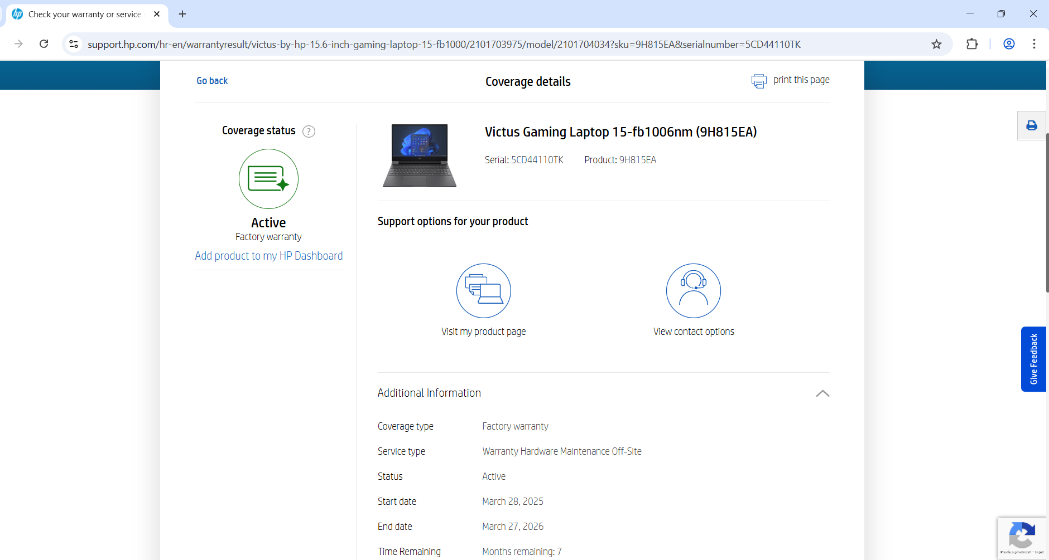Click the Go back link
This screenshot has height=560, width=1049.
[x=212, y=81]
